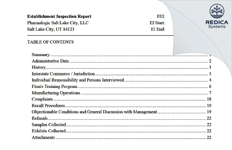Click 'Pharmalogic Salt Lake City, LLC' text
The image size is (232, 150).
point(58,23)
